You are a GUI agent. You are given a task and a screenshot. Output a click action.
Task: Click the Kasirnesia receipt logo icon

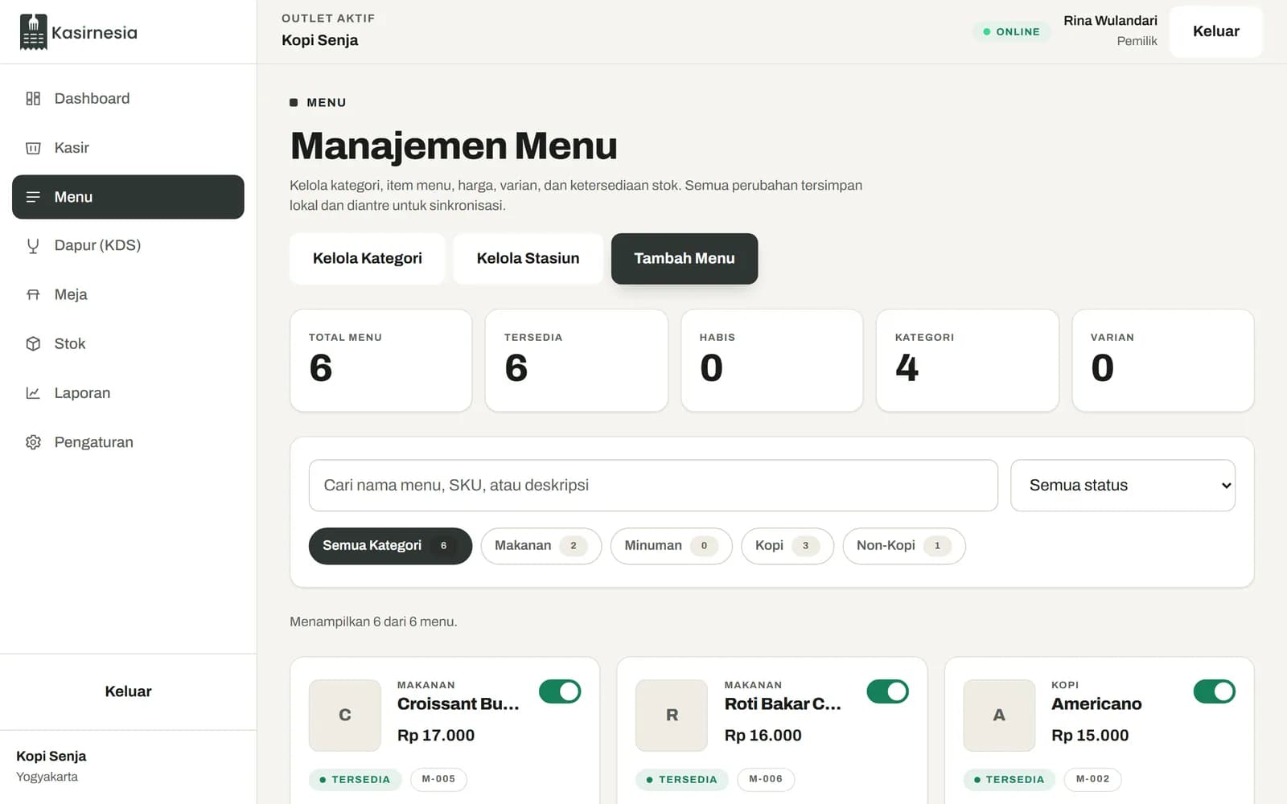tap(33, 32)
